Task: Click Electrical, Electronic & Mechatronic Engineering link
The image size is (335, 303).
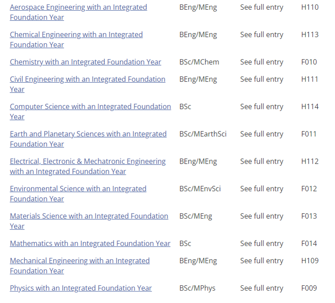Action: point(88,166)
